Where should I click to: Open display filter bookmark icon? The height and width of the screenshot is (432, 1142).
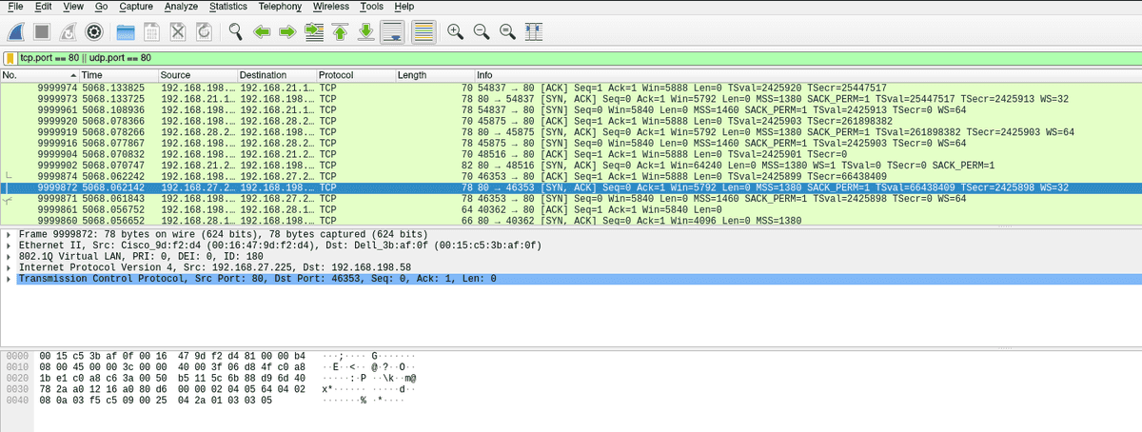point(10,59)
